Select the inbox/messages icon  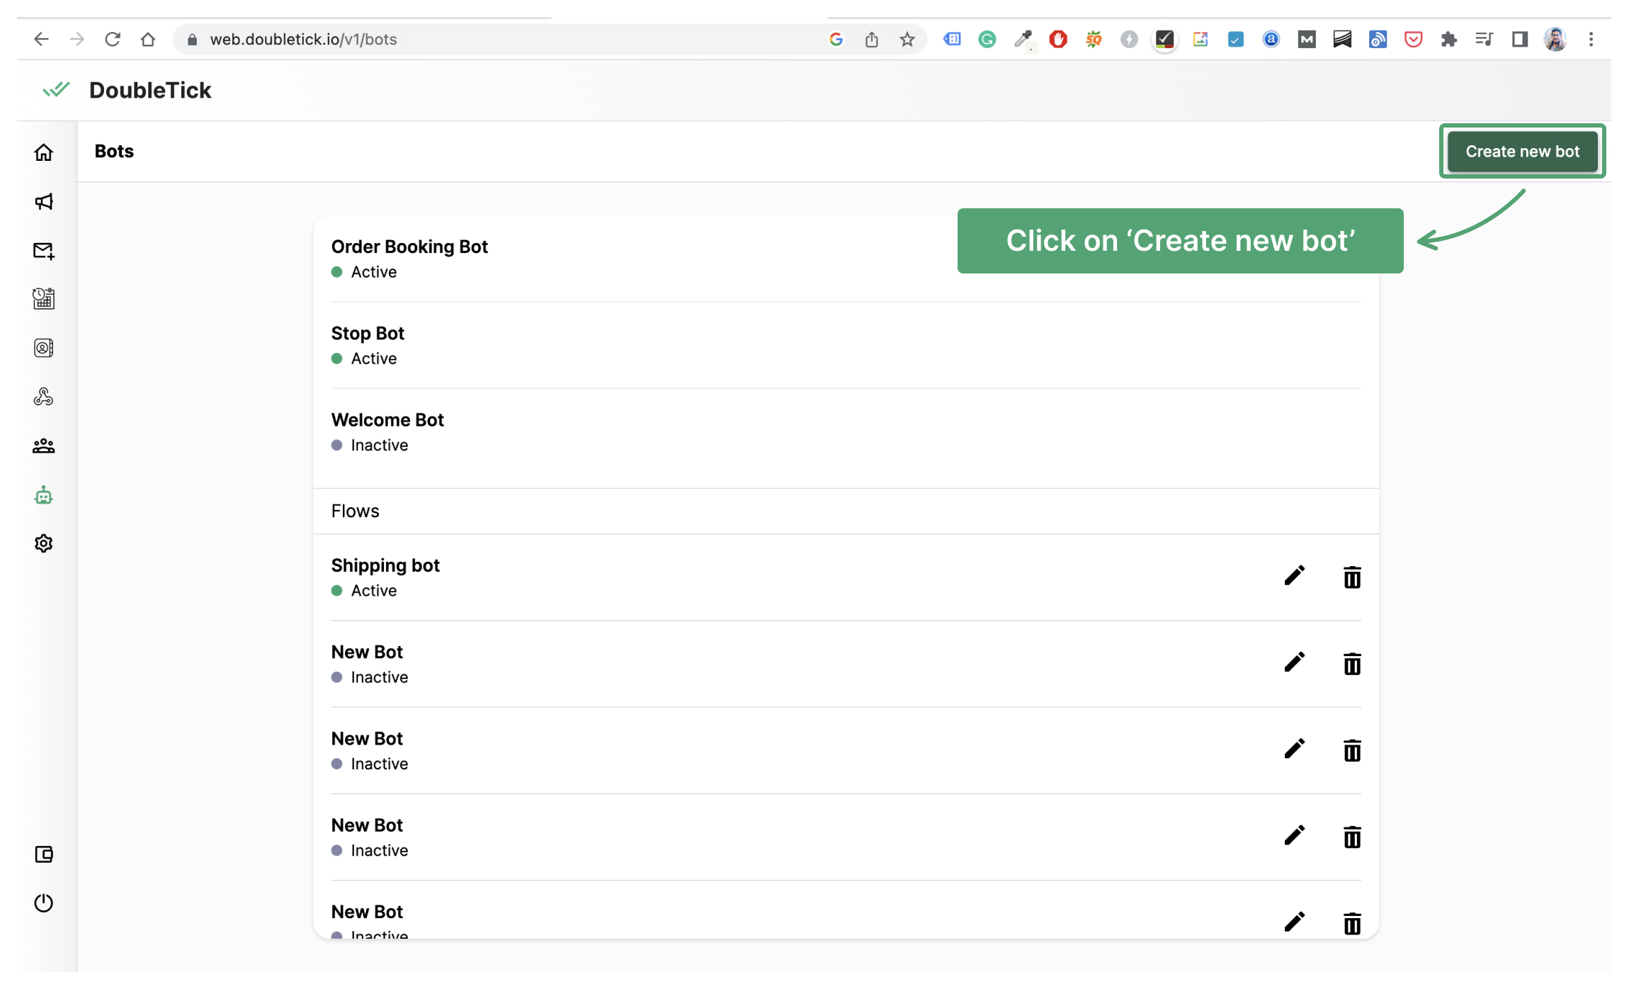[44, 250]
